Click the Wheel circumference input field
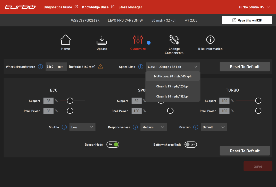 [x=51, y=67]
